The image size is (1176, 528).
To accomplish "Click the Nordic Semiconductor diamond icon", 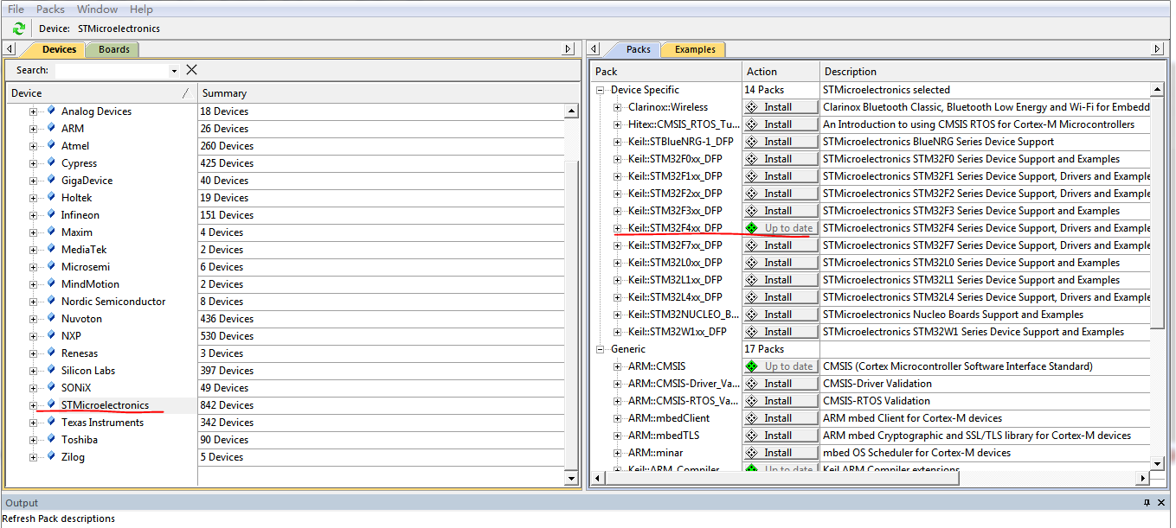I will pos(51,301).
